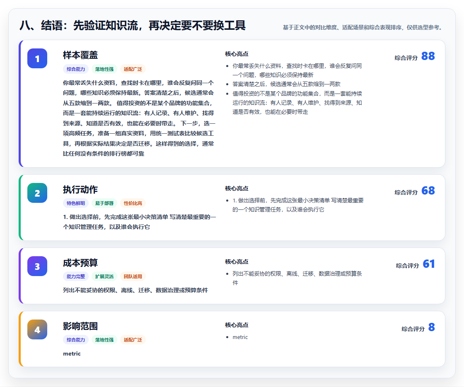Screen dimensions: 464x387
Task: Click the 执行动作 description paragraph
Action: pyautogui.click(x=139, y=222)
